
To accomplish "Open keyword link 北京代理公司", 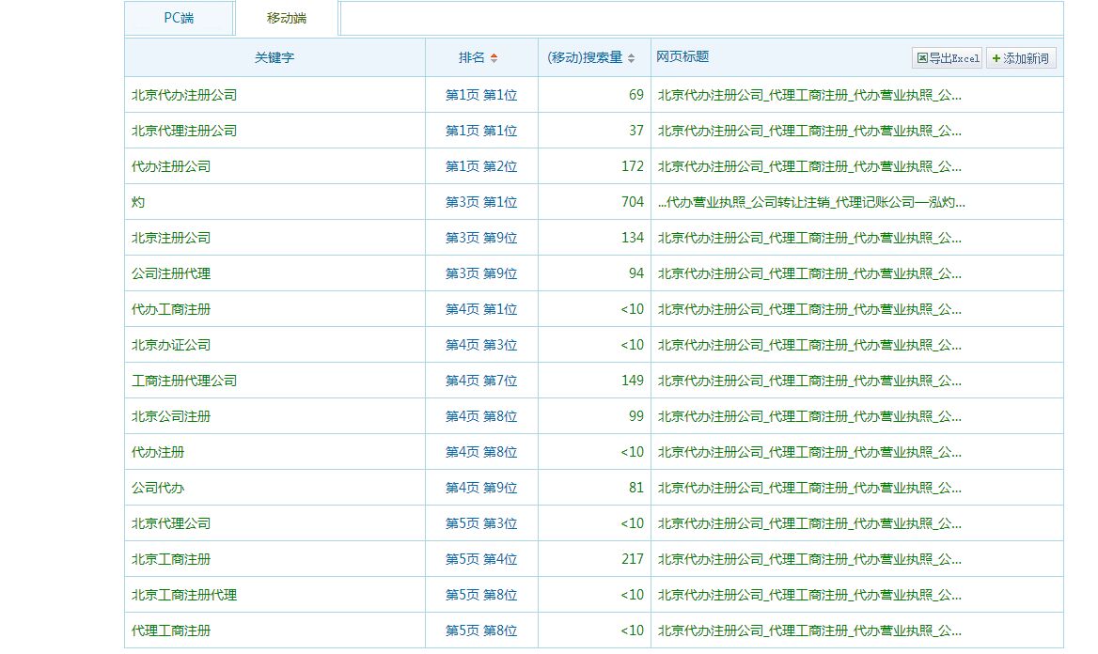I will 171,523.
